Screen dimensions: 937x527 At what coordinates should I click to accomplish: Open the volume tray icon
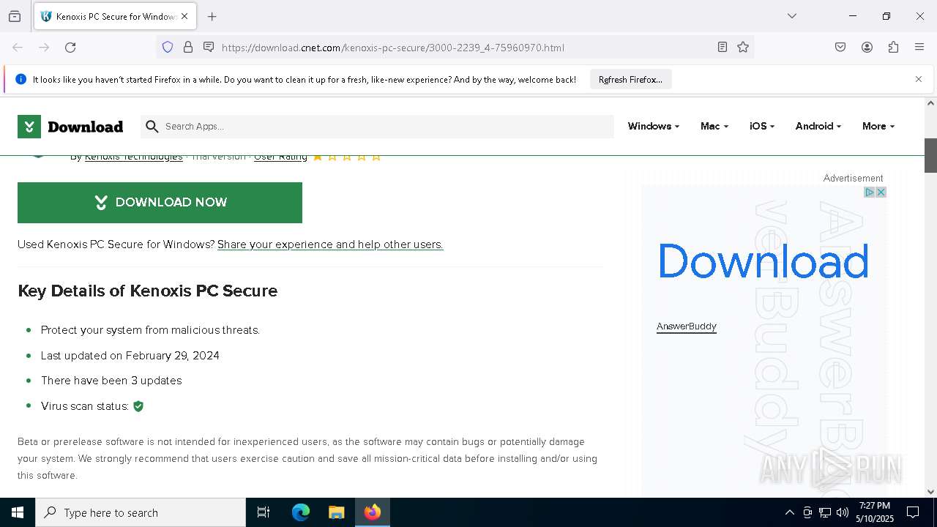(x=843, y=512)
